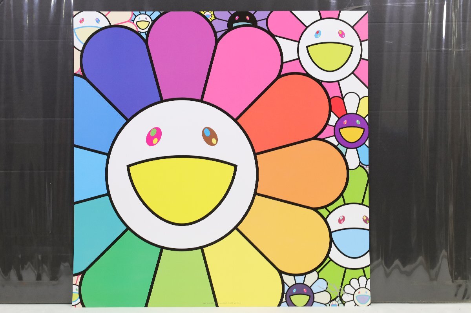This screenshot has height=313, width=471.
Task: Click the lime green mouth of top-right flower
Action: tap(330, 57)
